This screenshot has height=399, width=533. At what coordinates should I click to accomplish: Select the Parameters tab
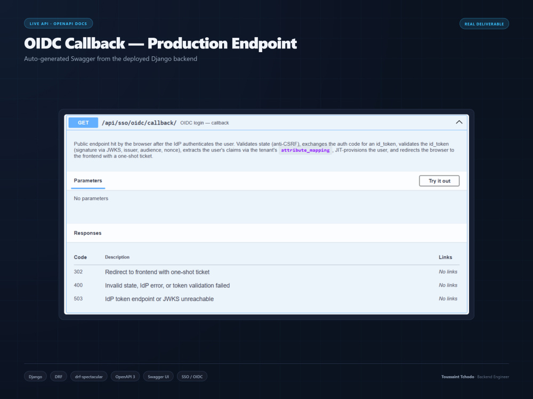coord(88,180)
